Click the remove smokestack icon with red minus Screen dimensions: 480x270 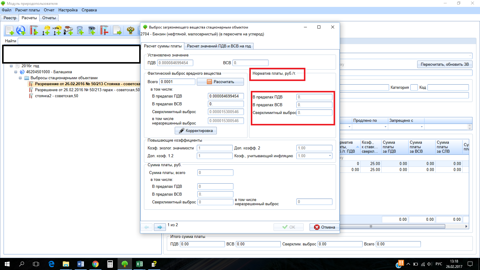click(x=104, y=30)
